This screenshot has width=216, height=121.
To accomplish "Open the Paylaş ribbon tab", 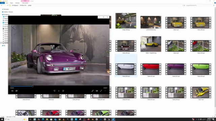I will [x=11, y=3].
